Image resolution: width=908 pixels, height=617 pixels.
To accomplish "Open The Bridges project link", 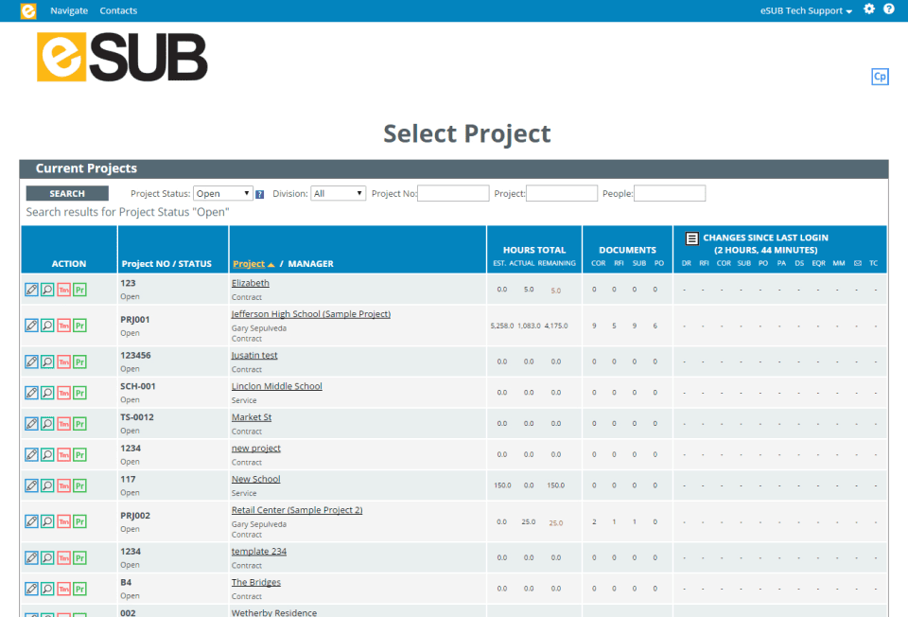I will tap(256, 582).
